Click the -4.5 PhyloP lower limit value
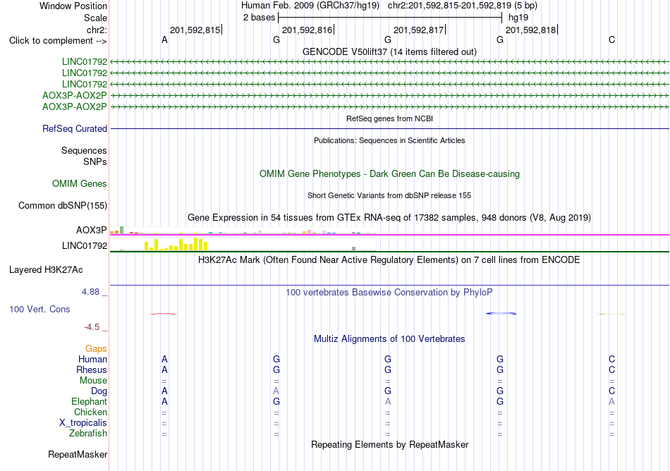Screen dimensions: 670x471 (92, 327)
